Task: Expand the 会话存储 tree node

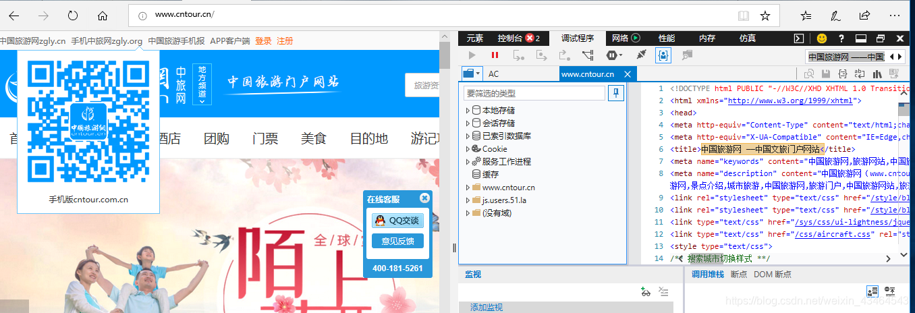Action: click(468, 123)
